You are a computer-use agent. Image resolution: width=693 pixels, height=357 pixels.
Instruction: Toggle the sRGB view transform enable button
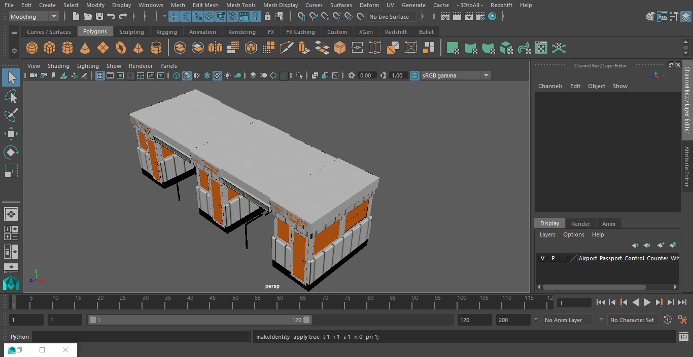pos(414,75)
